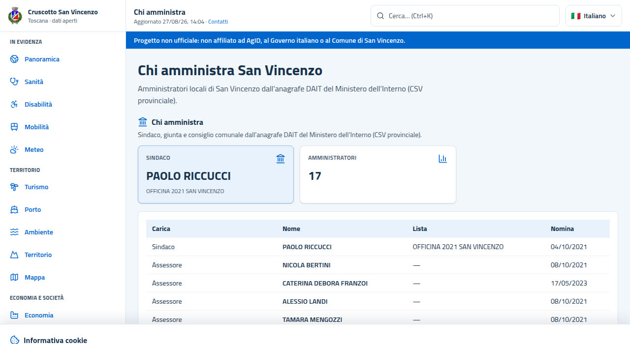630x344 pixels.
Task: Click PAOLO RICCUCCI in the table
Action: click(x=307, y=247)
